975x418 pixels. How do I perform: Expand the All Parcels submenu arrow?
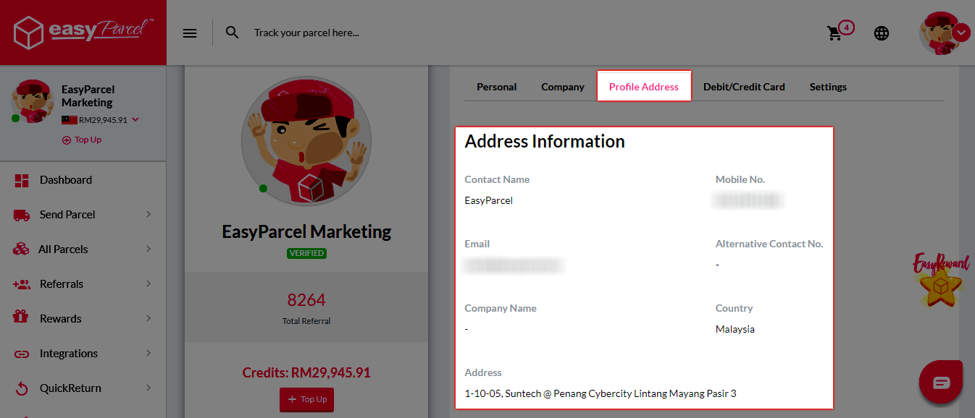[148, 249]
